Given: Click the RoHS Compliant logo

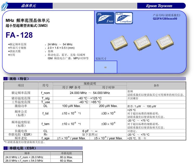Looking at the screenshot, I should 124,18.
